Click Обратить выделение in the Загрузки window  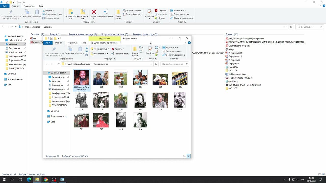[182, 18]
